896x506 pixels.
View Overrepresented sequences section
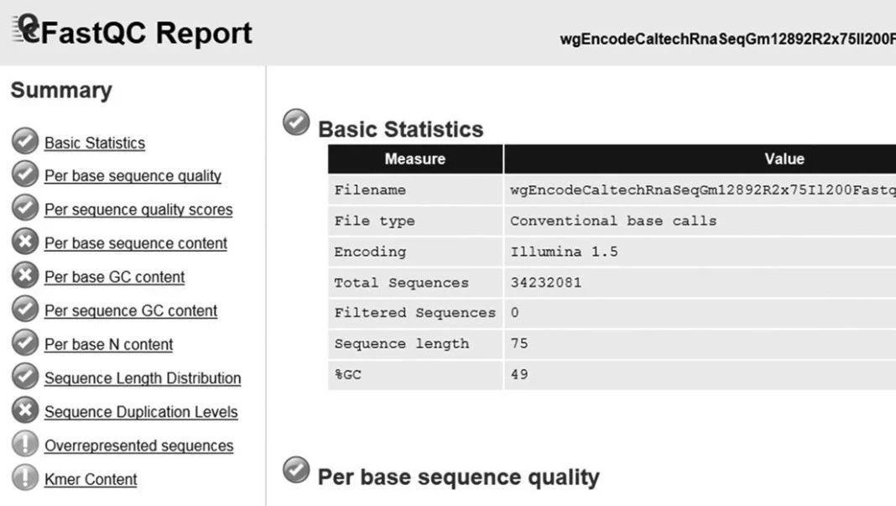[138, 446]
